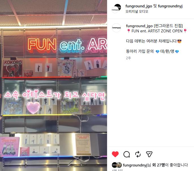
Task: Open funground_jgo username in caption
Action: (x=139, y=26)
